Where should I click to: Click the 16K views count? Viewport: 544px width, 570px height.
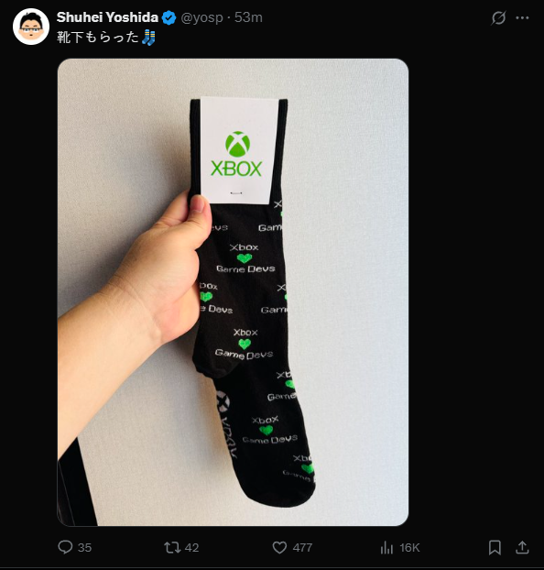click(409, 548)
